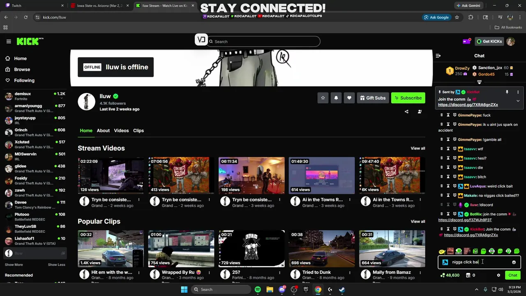Click the star favorite button for lluw
Screen dimensions: 526x296
tap(323, 98)
